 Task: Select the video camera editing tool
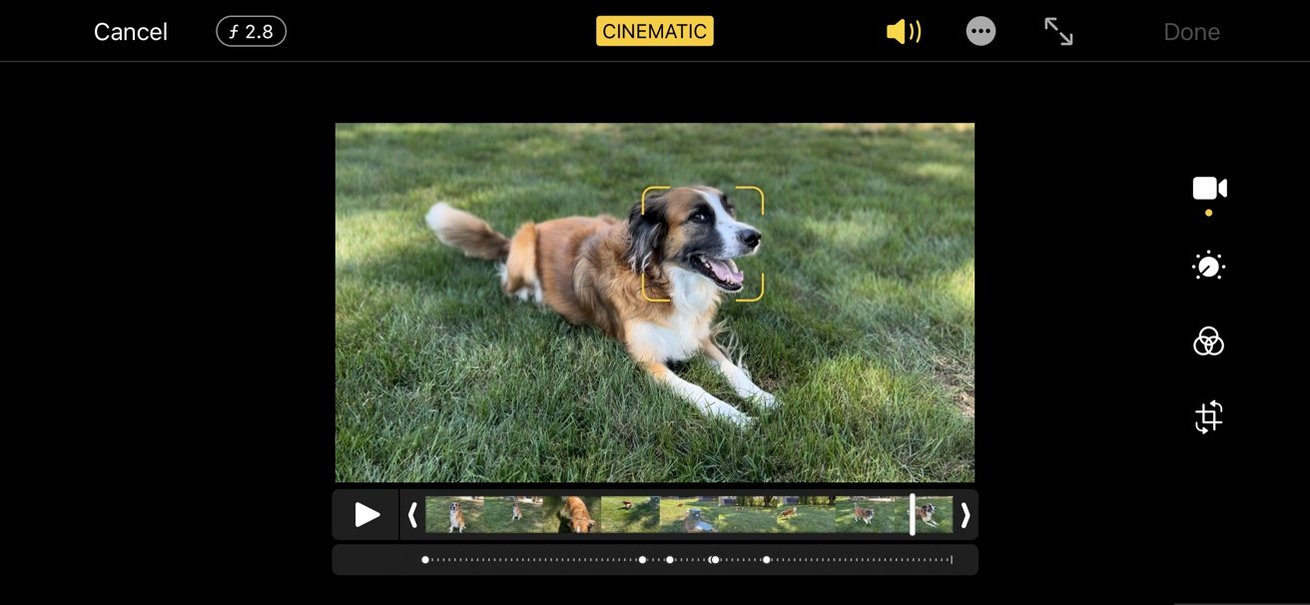point(1209,188)
